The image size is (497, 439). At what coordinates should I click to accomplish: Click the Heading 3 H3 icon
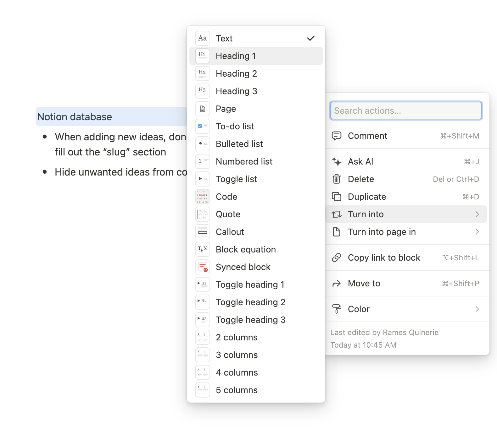tap(203, 91)
